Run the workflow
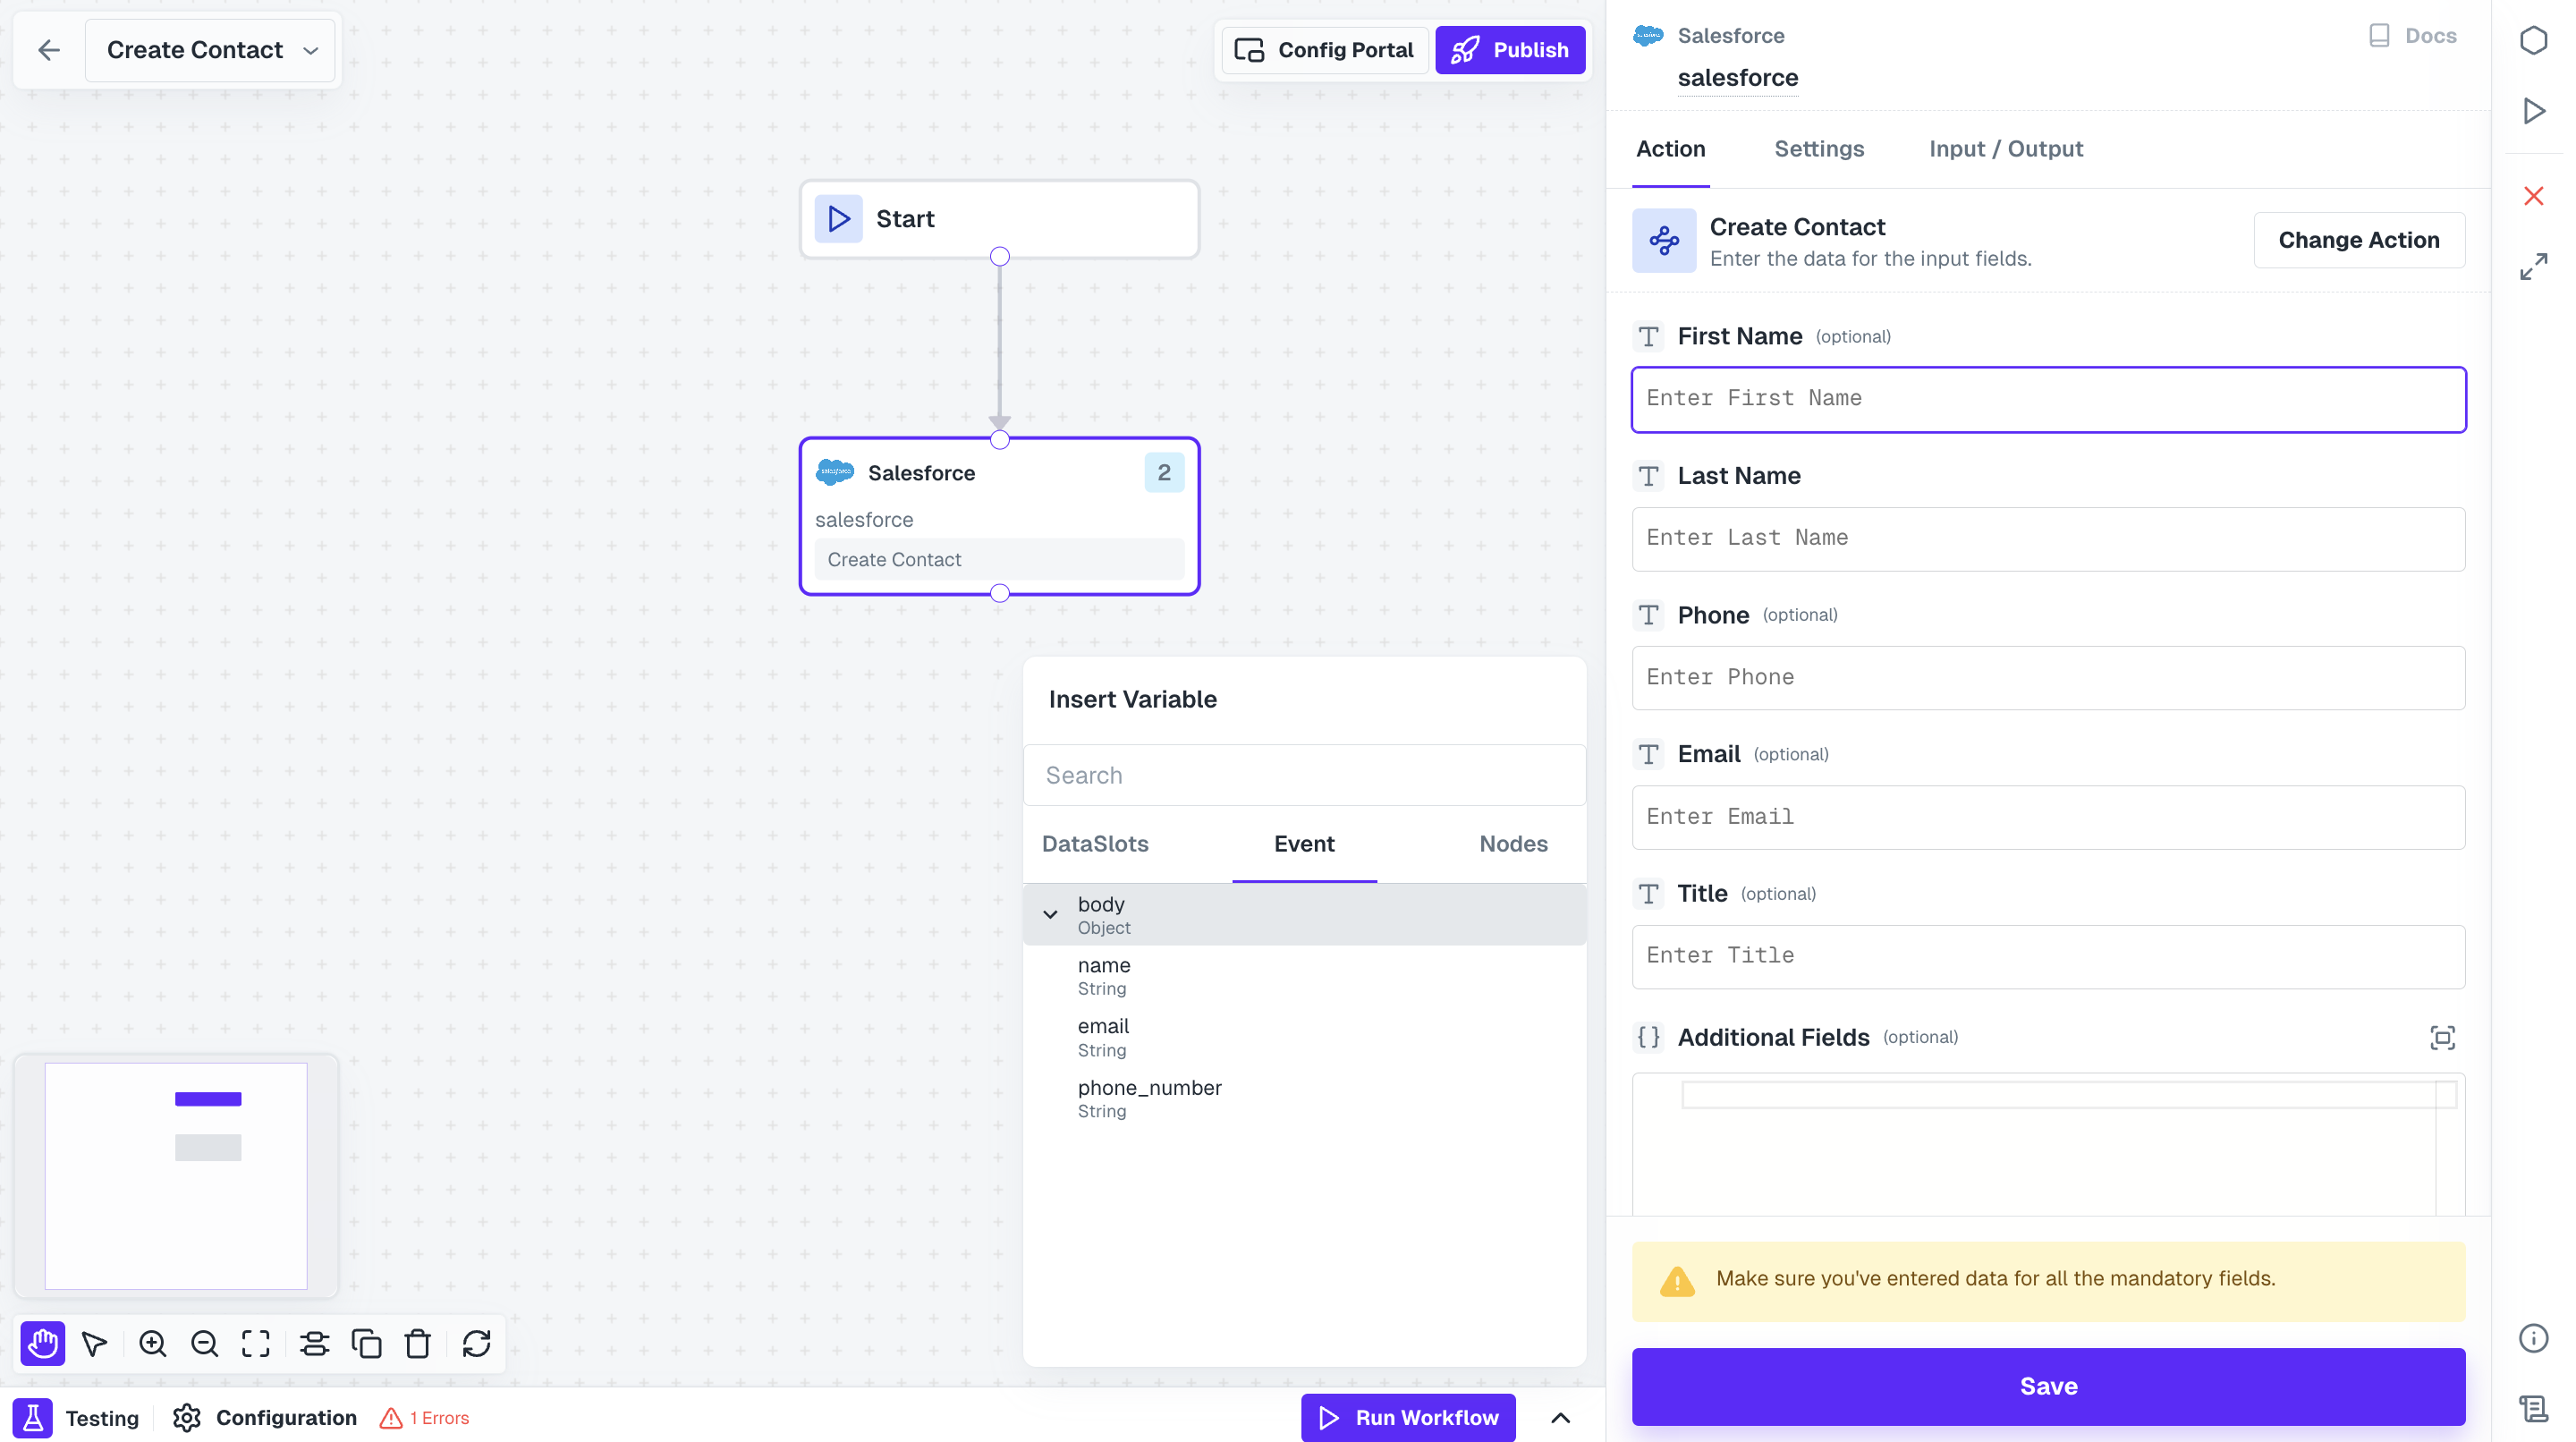The height and width of the screenshot is (1442, 2576). coord(1407,1417)
